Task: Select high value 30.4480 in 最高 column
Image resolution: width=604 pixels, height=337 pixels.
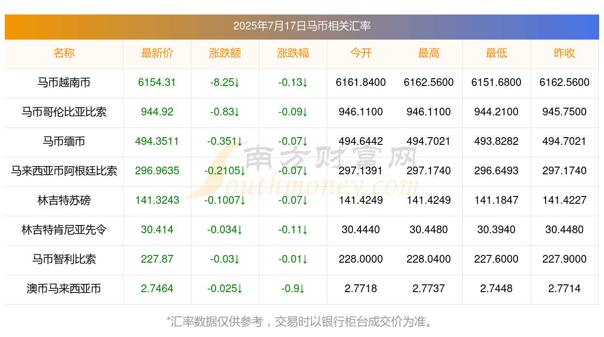Action: (x=429, y=230)
